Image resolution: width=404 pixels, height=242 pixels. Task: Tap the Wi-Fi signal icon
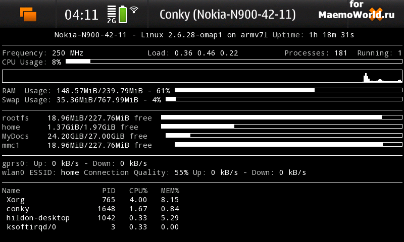click(134, 10)
